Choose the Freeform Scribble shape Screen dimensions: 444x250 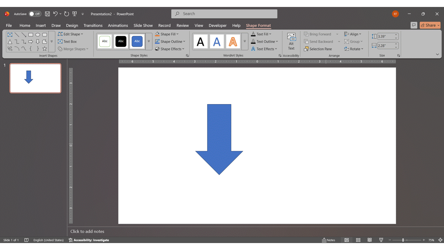click(10, 49)
